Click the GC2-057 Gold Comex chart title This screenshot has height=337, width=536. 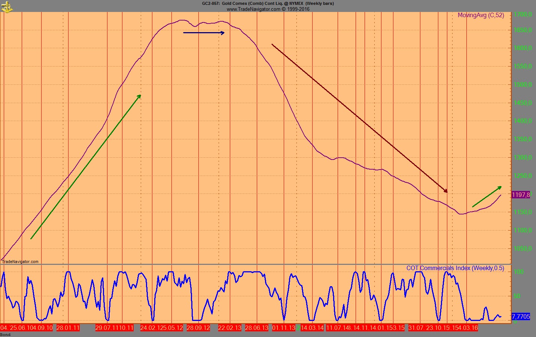pyautogui.click(x=268, y=3)
